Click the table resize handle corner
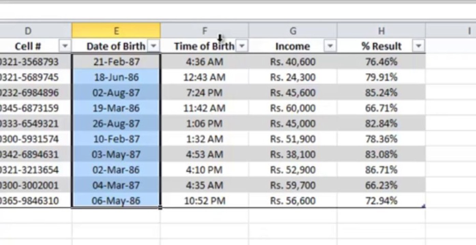The image size is (476, 245). pyautogui.click(x=424, y=206)
